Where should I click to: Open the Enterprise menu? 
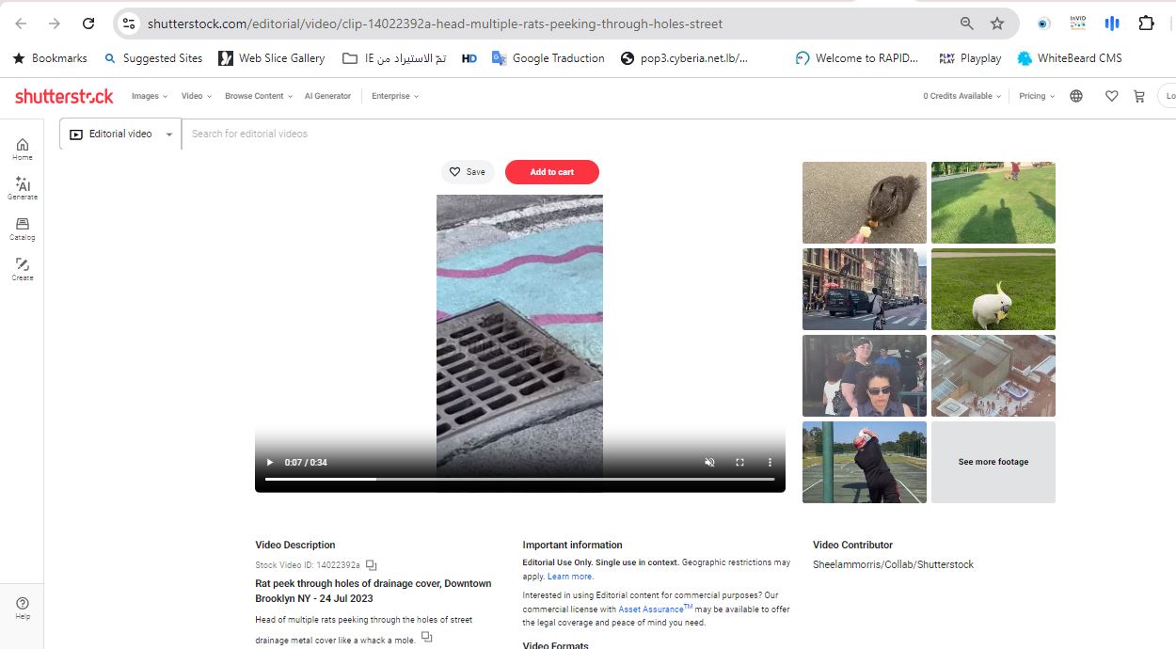point(394,96)
